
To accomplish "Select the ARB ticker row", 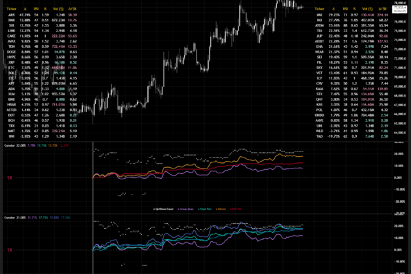I will 42,15.
